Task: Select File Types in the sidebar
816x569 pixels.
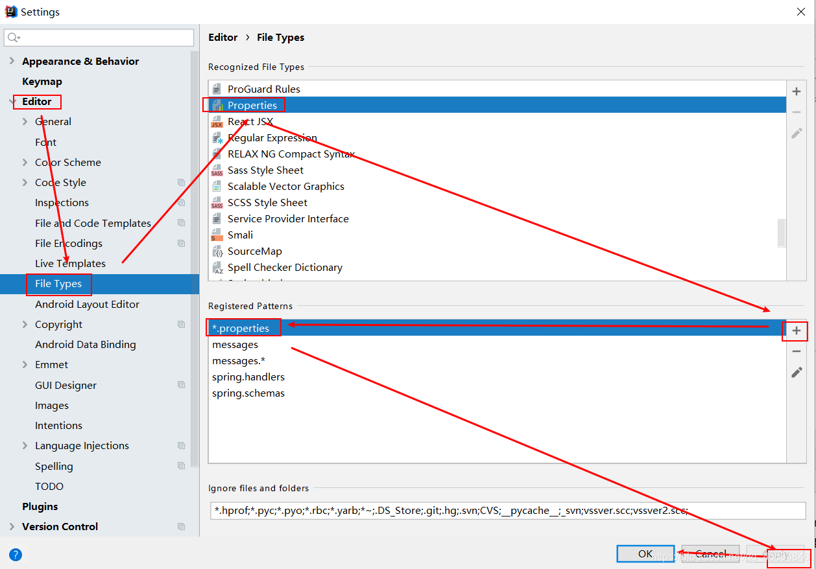Action: 99,284
